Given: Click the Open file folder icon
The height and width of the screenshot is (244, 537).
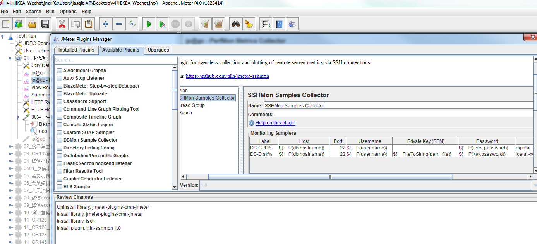Looking at the screenshot, I should click(32, 24).
